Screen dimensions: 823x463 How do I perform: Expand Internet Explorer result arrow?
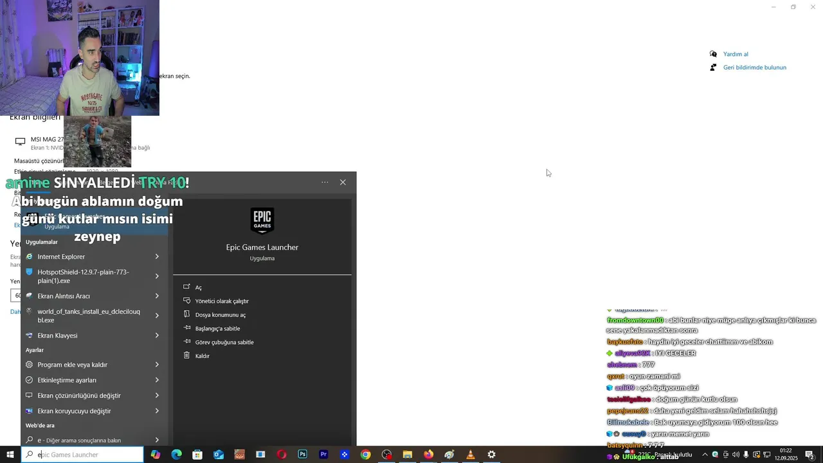click(x=157, y=257)
